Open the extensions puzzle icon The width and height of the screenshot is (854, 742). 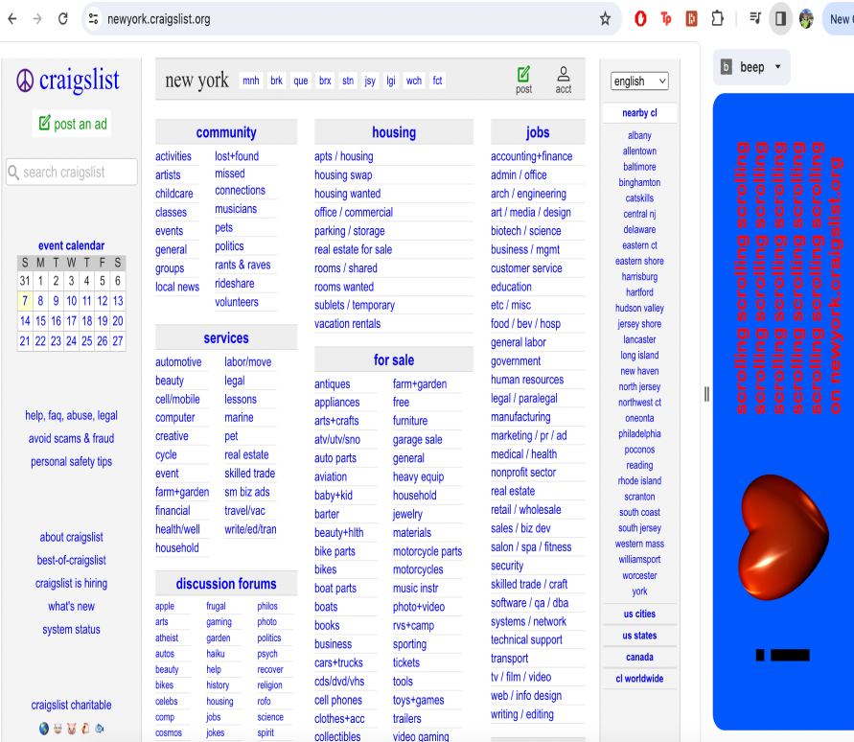[x=717, y=19]
